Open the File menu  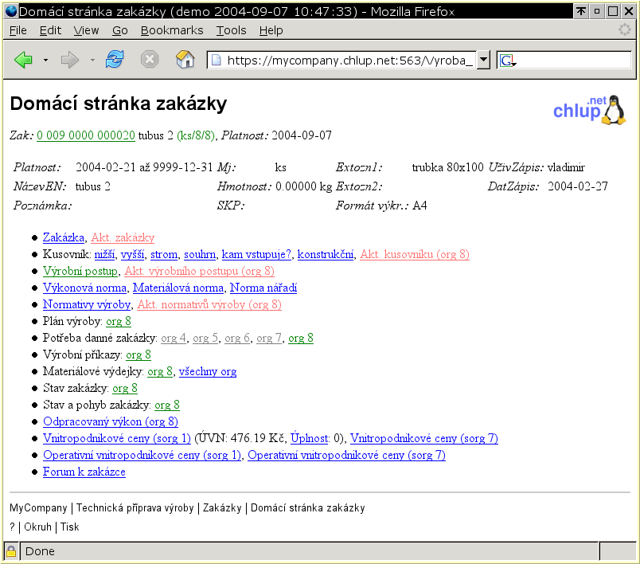coord(18,30)
